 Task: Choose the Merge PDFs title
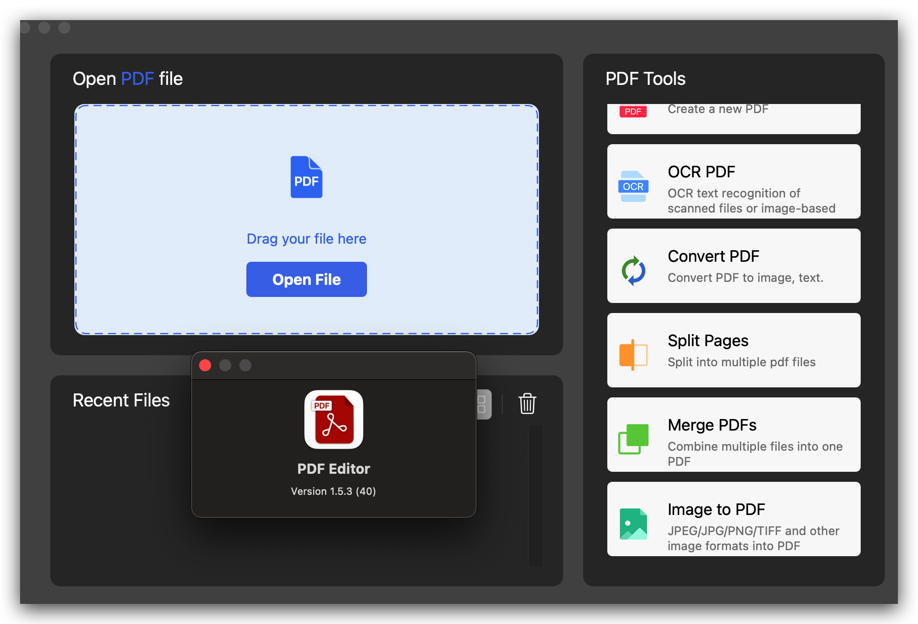(712, 425)
